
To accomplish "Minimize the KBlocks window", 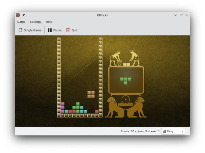I will (175, 15).
